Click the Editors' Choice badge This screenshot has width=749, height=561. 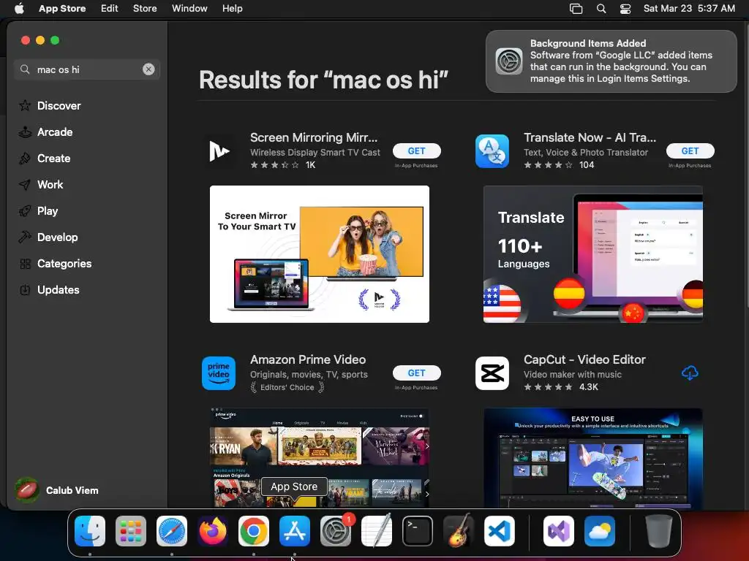coord(287,387)
